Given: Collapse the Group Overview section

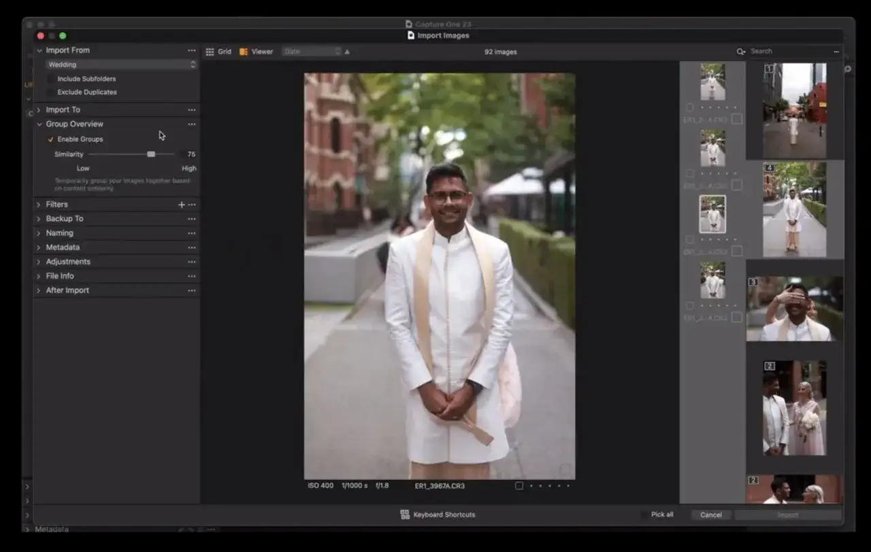Looking at the screenshot, I should click(39, 124).
